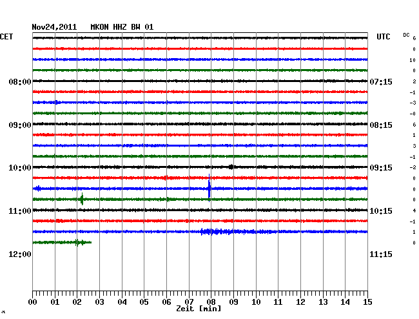Click the DC value 4

(x=414, y=211)
